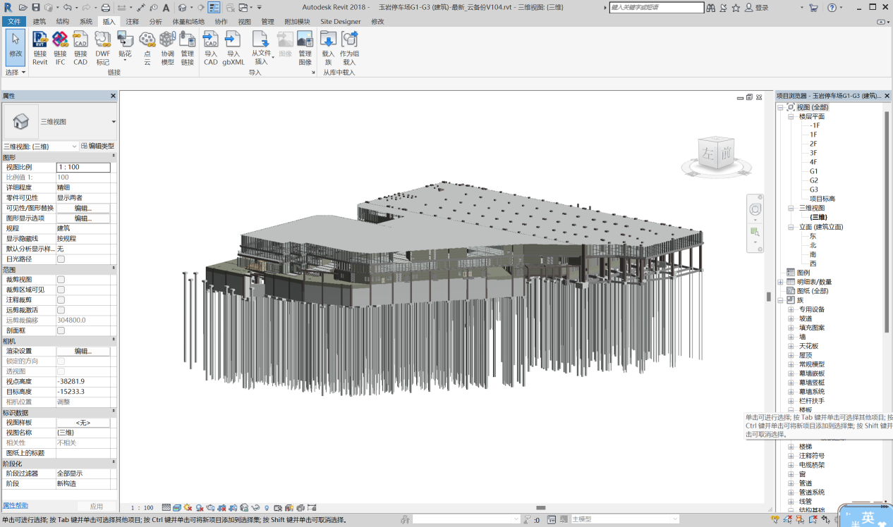Enable the 裁剪视图 (Crop View) checkbox
Screen dimensions: 893x527
(x=61, y=280)
